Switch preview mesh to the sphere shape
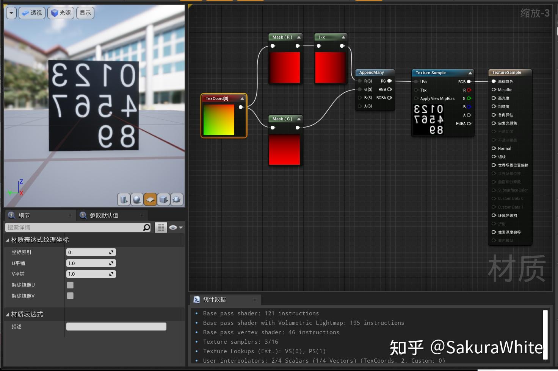This screenshot has width=558, height=371. coord(137,199)
